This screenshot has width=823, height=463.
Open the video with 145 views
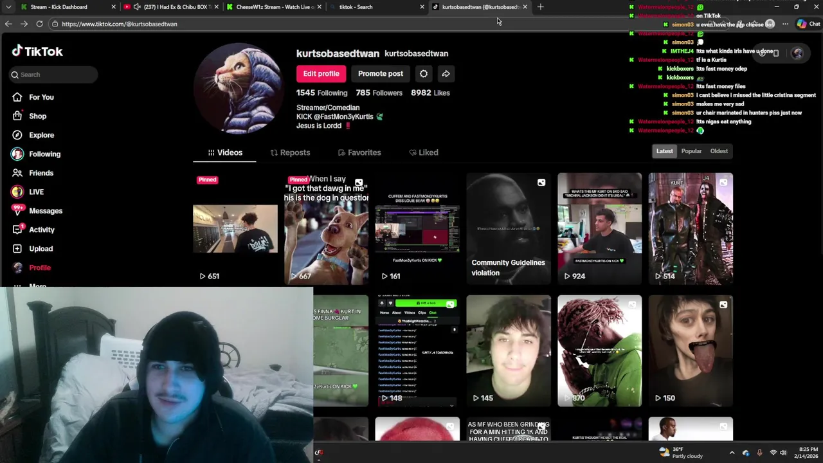click(x=509, y=350)
